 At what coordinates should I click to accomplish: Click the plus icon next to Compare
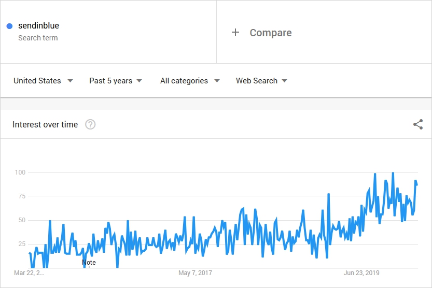pos(235,32)
